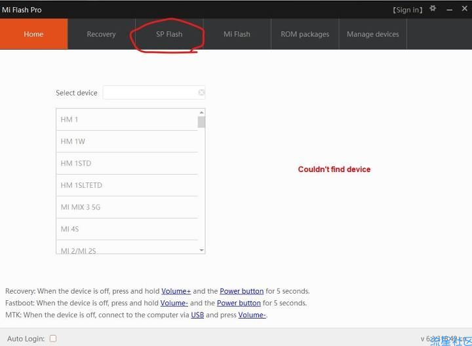Choose HM 1STD device entry
The image size is (472, 346).
pyautogui.click(x=127, y=164)
